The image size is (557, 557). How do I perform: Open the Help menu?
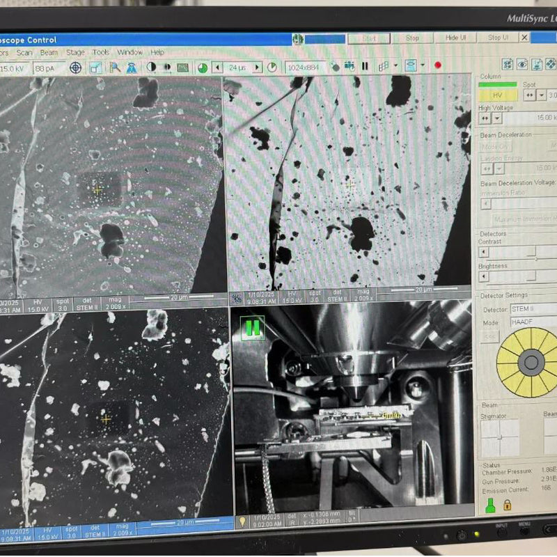coord(157,52)
